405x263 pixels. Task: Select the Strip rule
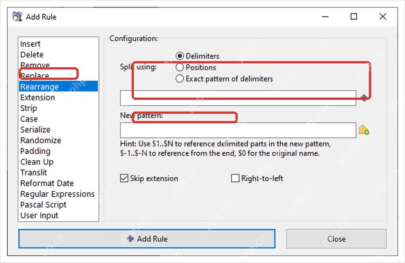(x=58, y=108)
